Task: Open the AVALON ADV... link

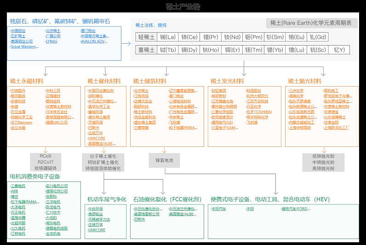Action: [x=94, y=41]
